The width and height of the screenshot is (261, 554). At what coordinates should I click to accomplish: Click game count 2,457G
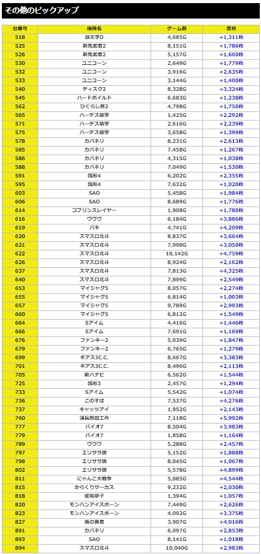point(177,383)
